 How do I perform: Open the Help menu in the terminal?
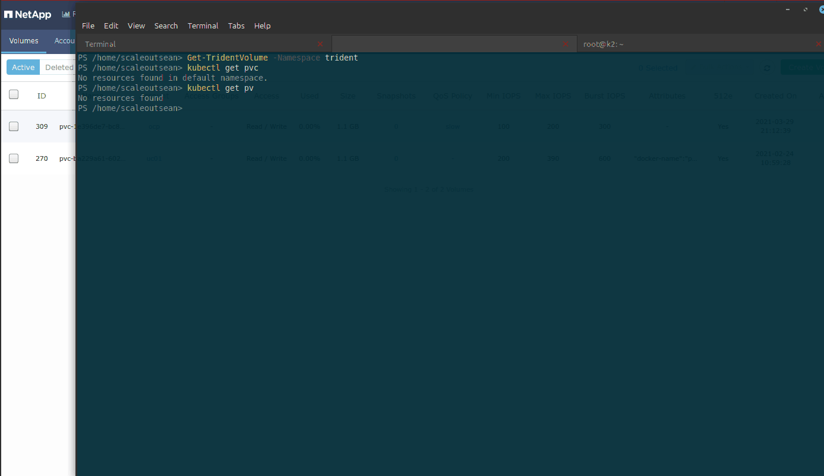(262, 26)
